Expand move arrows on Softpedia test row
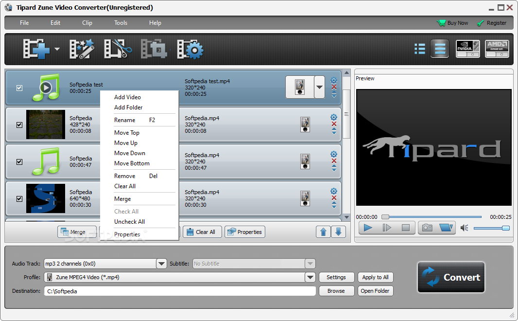Image resolution: width=518 pixels, height=321 pixels. tap(334, 95)
